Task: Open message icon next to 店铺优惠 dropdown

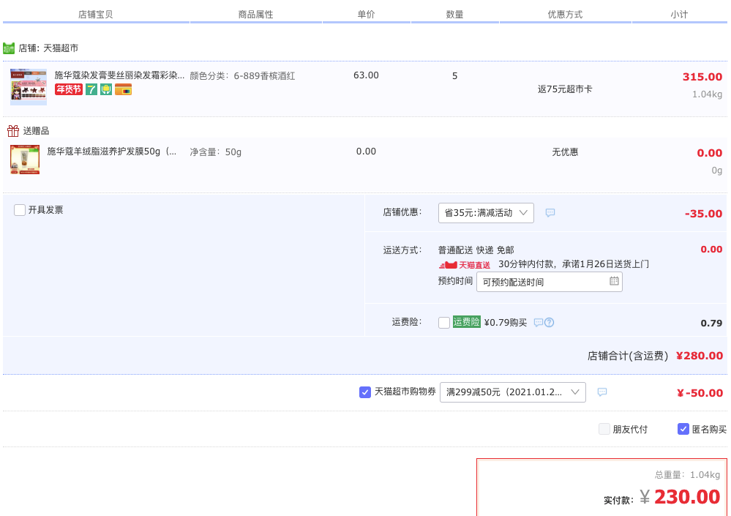Action: point(550,212)
